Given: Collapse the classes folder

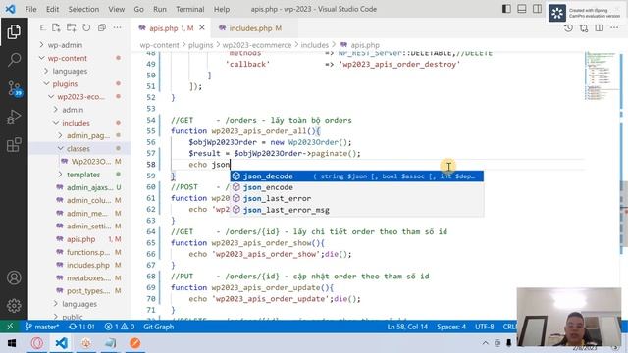Looking at the screenshot, I should tap(78, 148).
